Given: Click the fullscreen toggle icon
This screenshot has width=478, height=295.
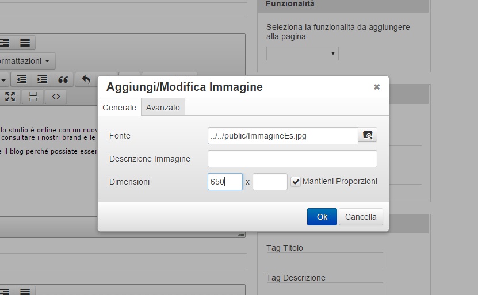Looking at the screenshot, I should (x=9, y=96).
